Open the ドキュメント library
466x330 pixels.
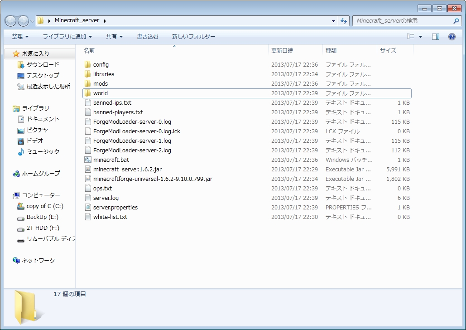point(43,119)
